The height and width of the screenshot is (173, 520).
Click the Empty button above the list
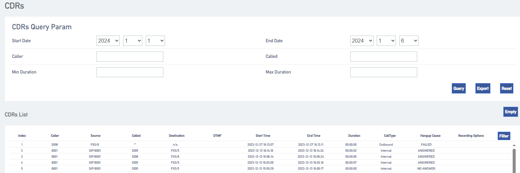point(511,112)
